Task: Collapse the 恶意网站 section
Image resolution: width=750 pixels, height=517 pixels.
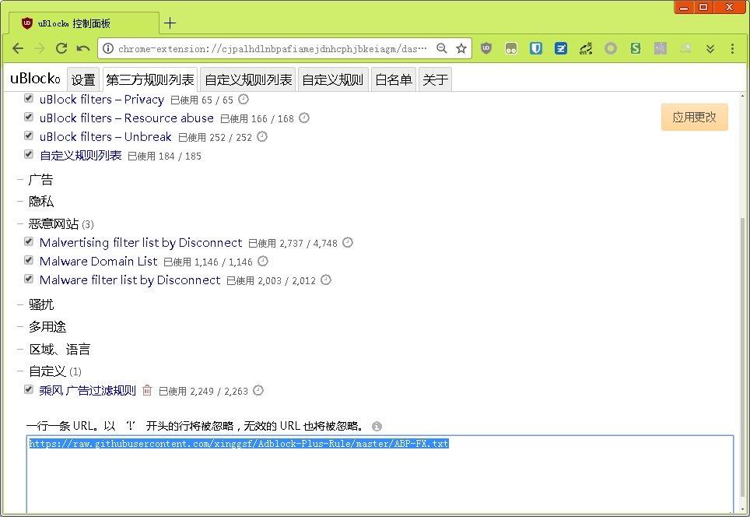Action: pos(53,223)
